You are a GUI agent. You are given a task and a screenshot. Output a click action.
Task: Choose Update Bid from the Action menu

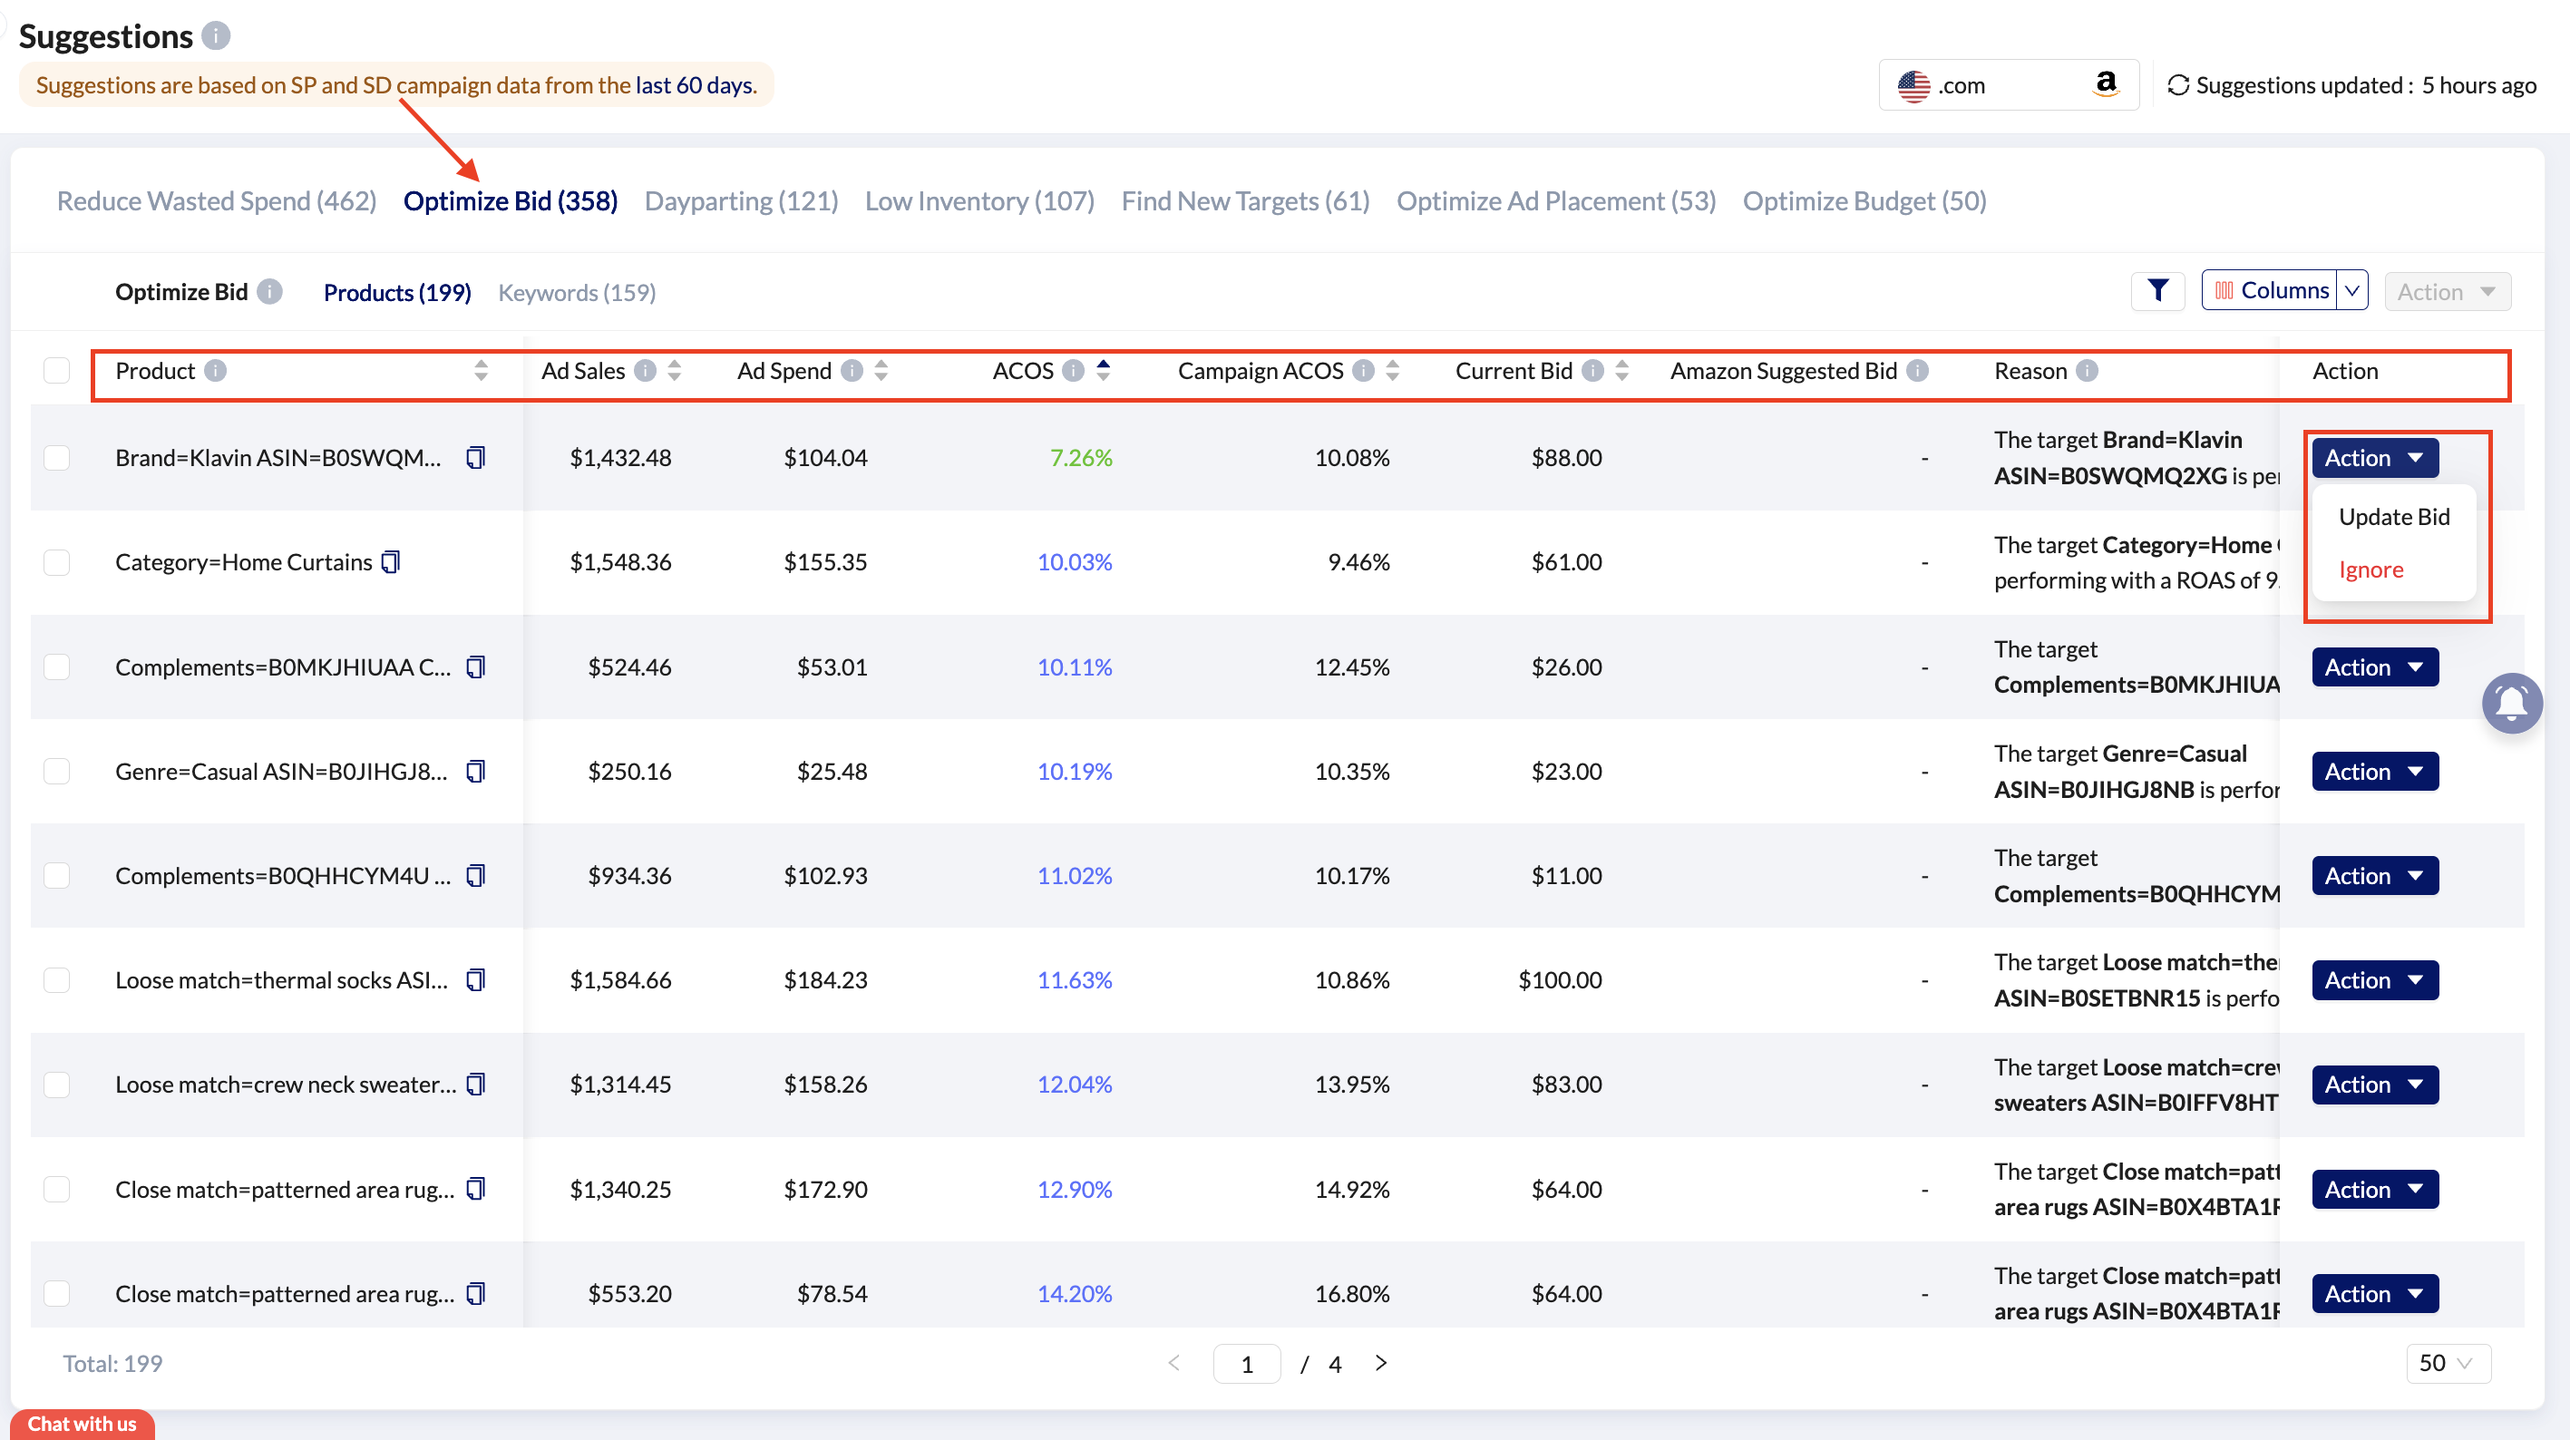(2393, 517)
